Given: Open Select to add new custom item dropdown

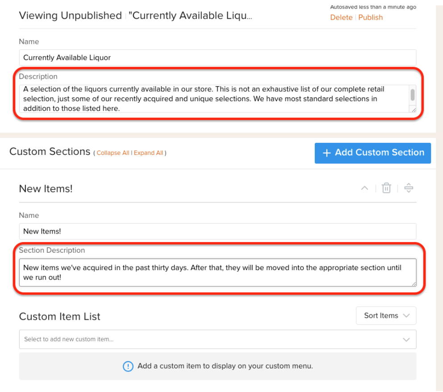Looking at the screenshot, I should (217, 339).
